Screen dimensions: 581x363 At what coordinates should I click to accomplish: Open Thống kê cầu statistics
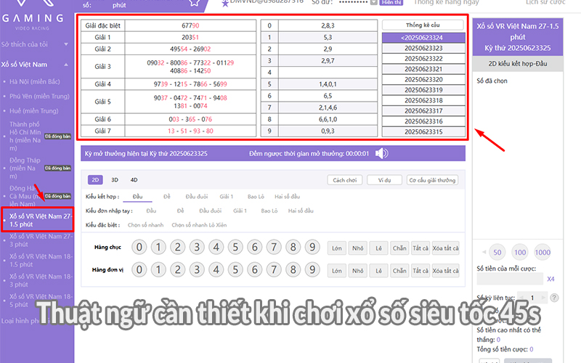(423, 25)
